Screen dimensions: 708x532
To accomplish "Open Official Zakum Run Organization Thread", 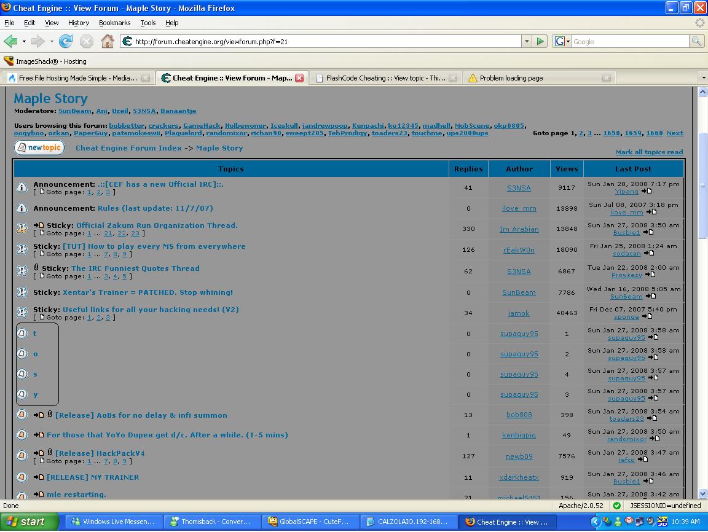I will click(157, 225).
